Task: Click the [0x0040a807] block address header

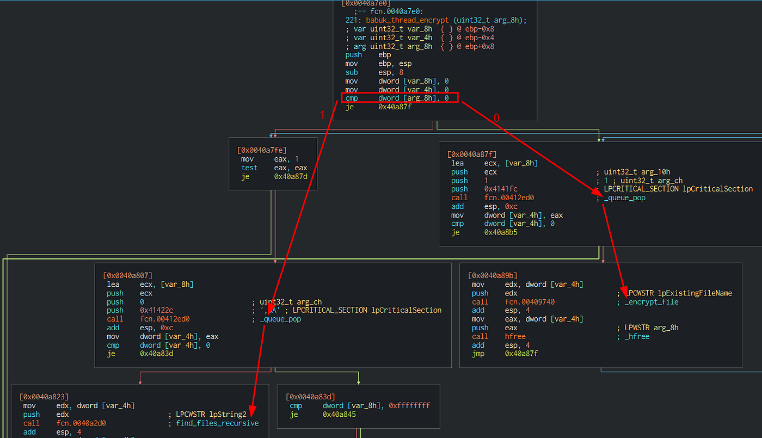Action: pyautogui.click(x=127, y=276)
